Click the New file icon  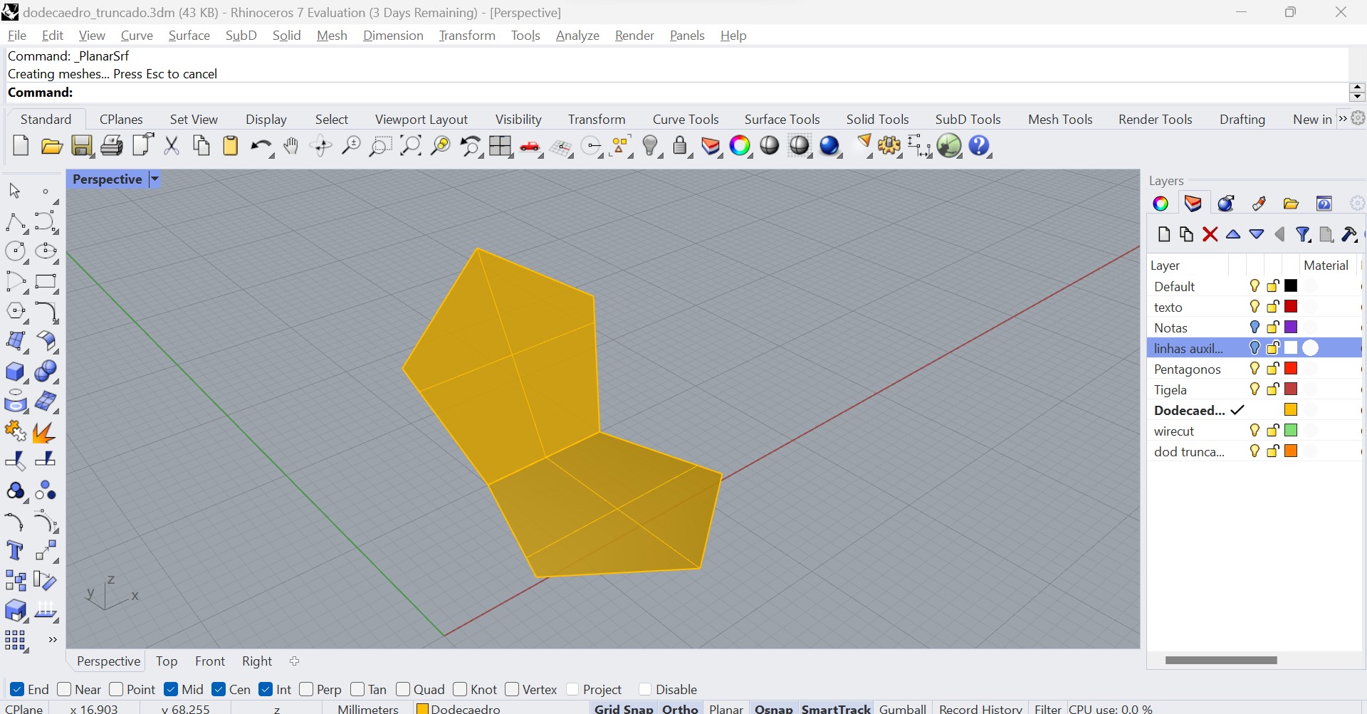coord(21,146)
